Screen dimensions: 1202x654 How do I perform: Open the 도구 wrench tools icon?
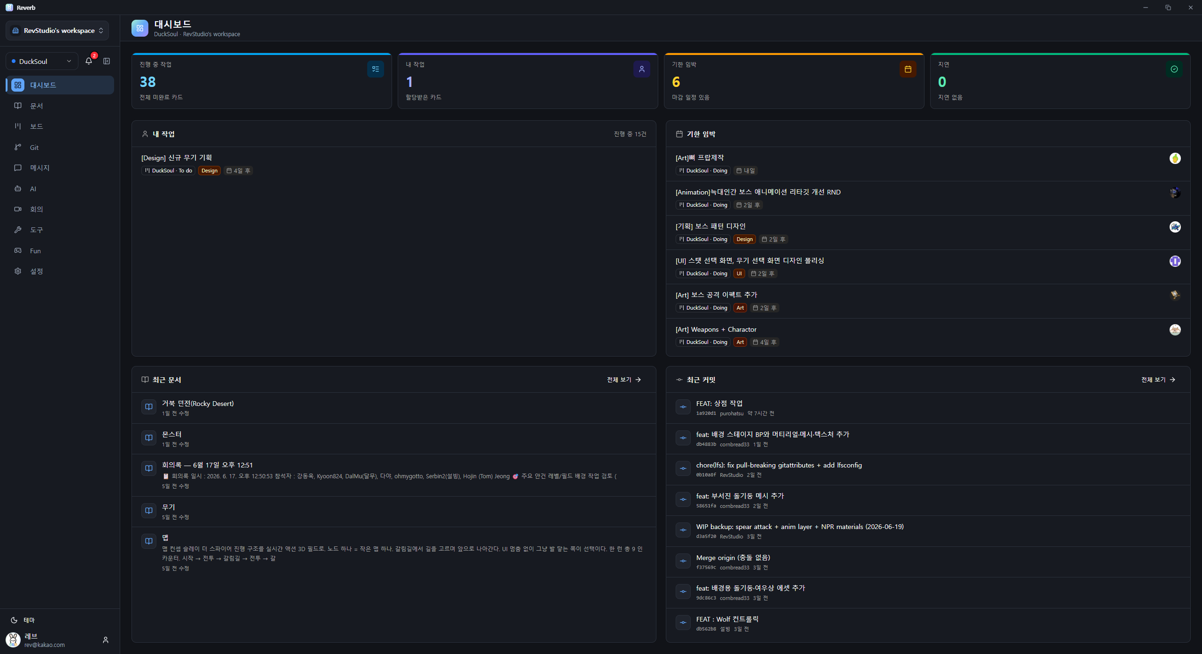click(x=18, y=230)
